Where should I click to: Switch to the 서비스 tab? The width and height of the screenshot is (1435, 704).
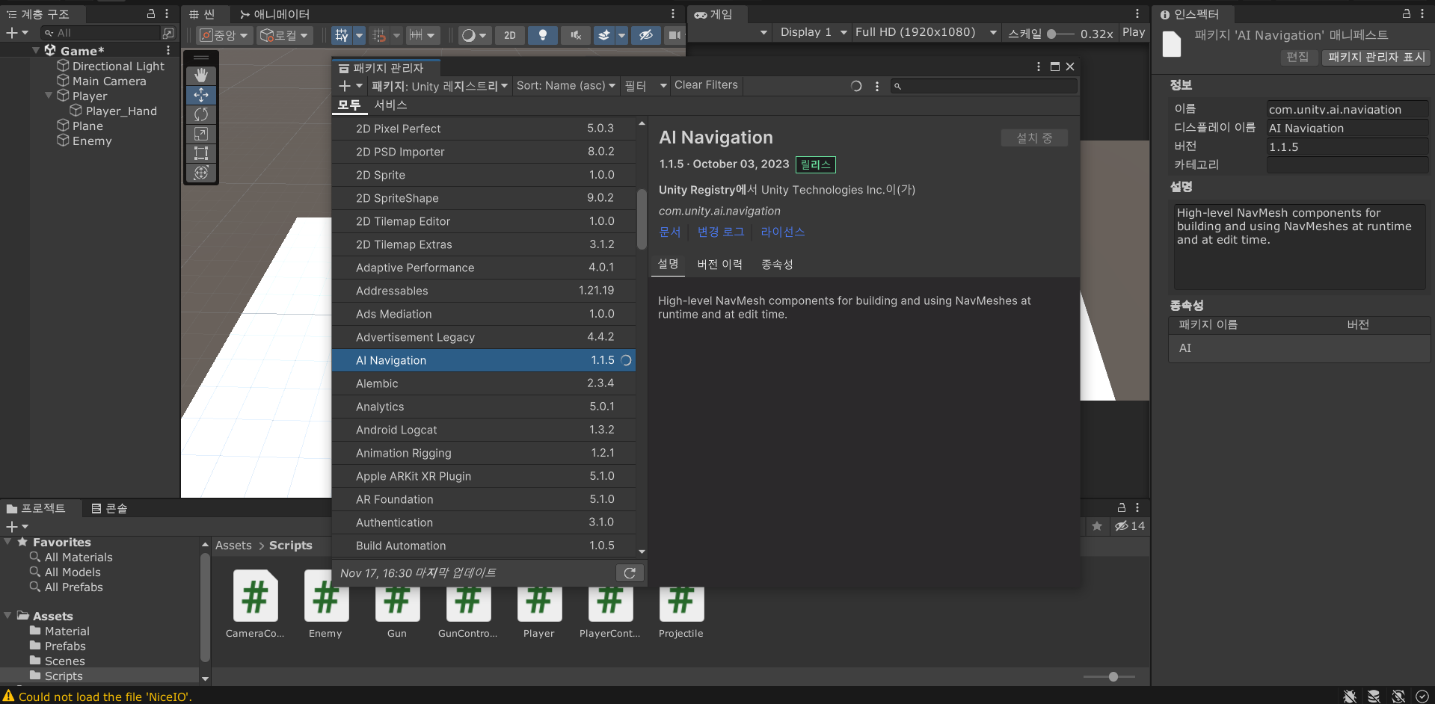[390, 105]
